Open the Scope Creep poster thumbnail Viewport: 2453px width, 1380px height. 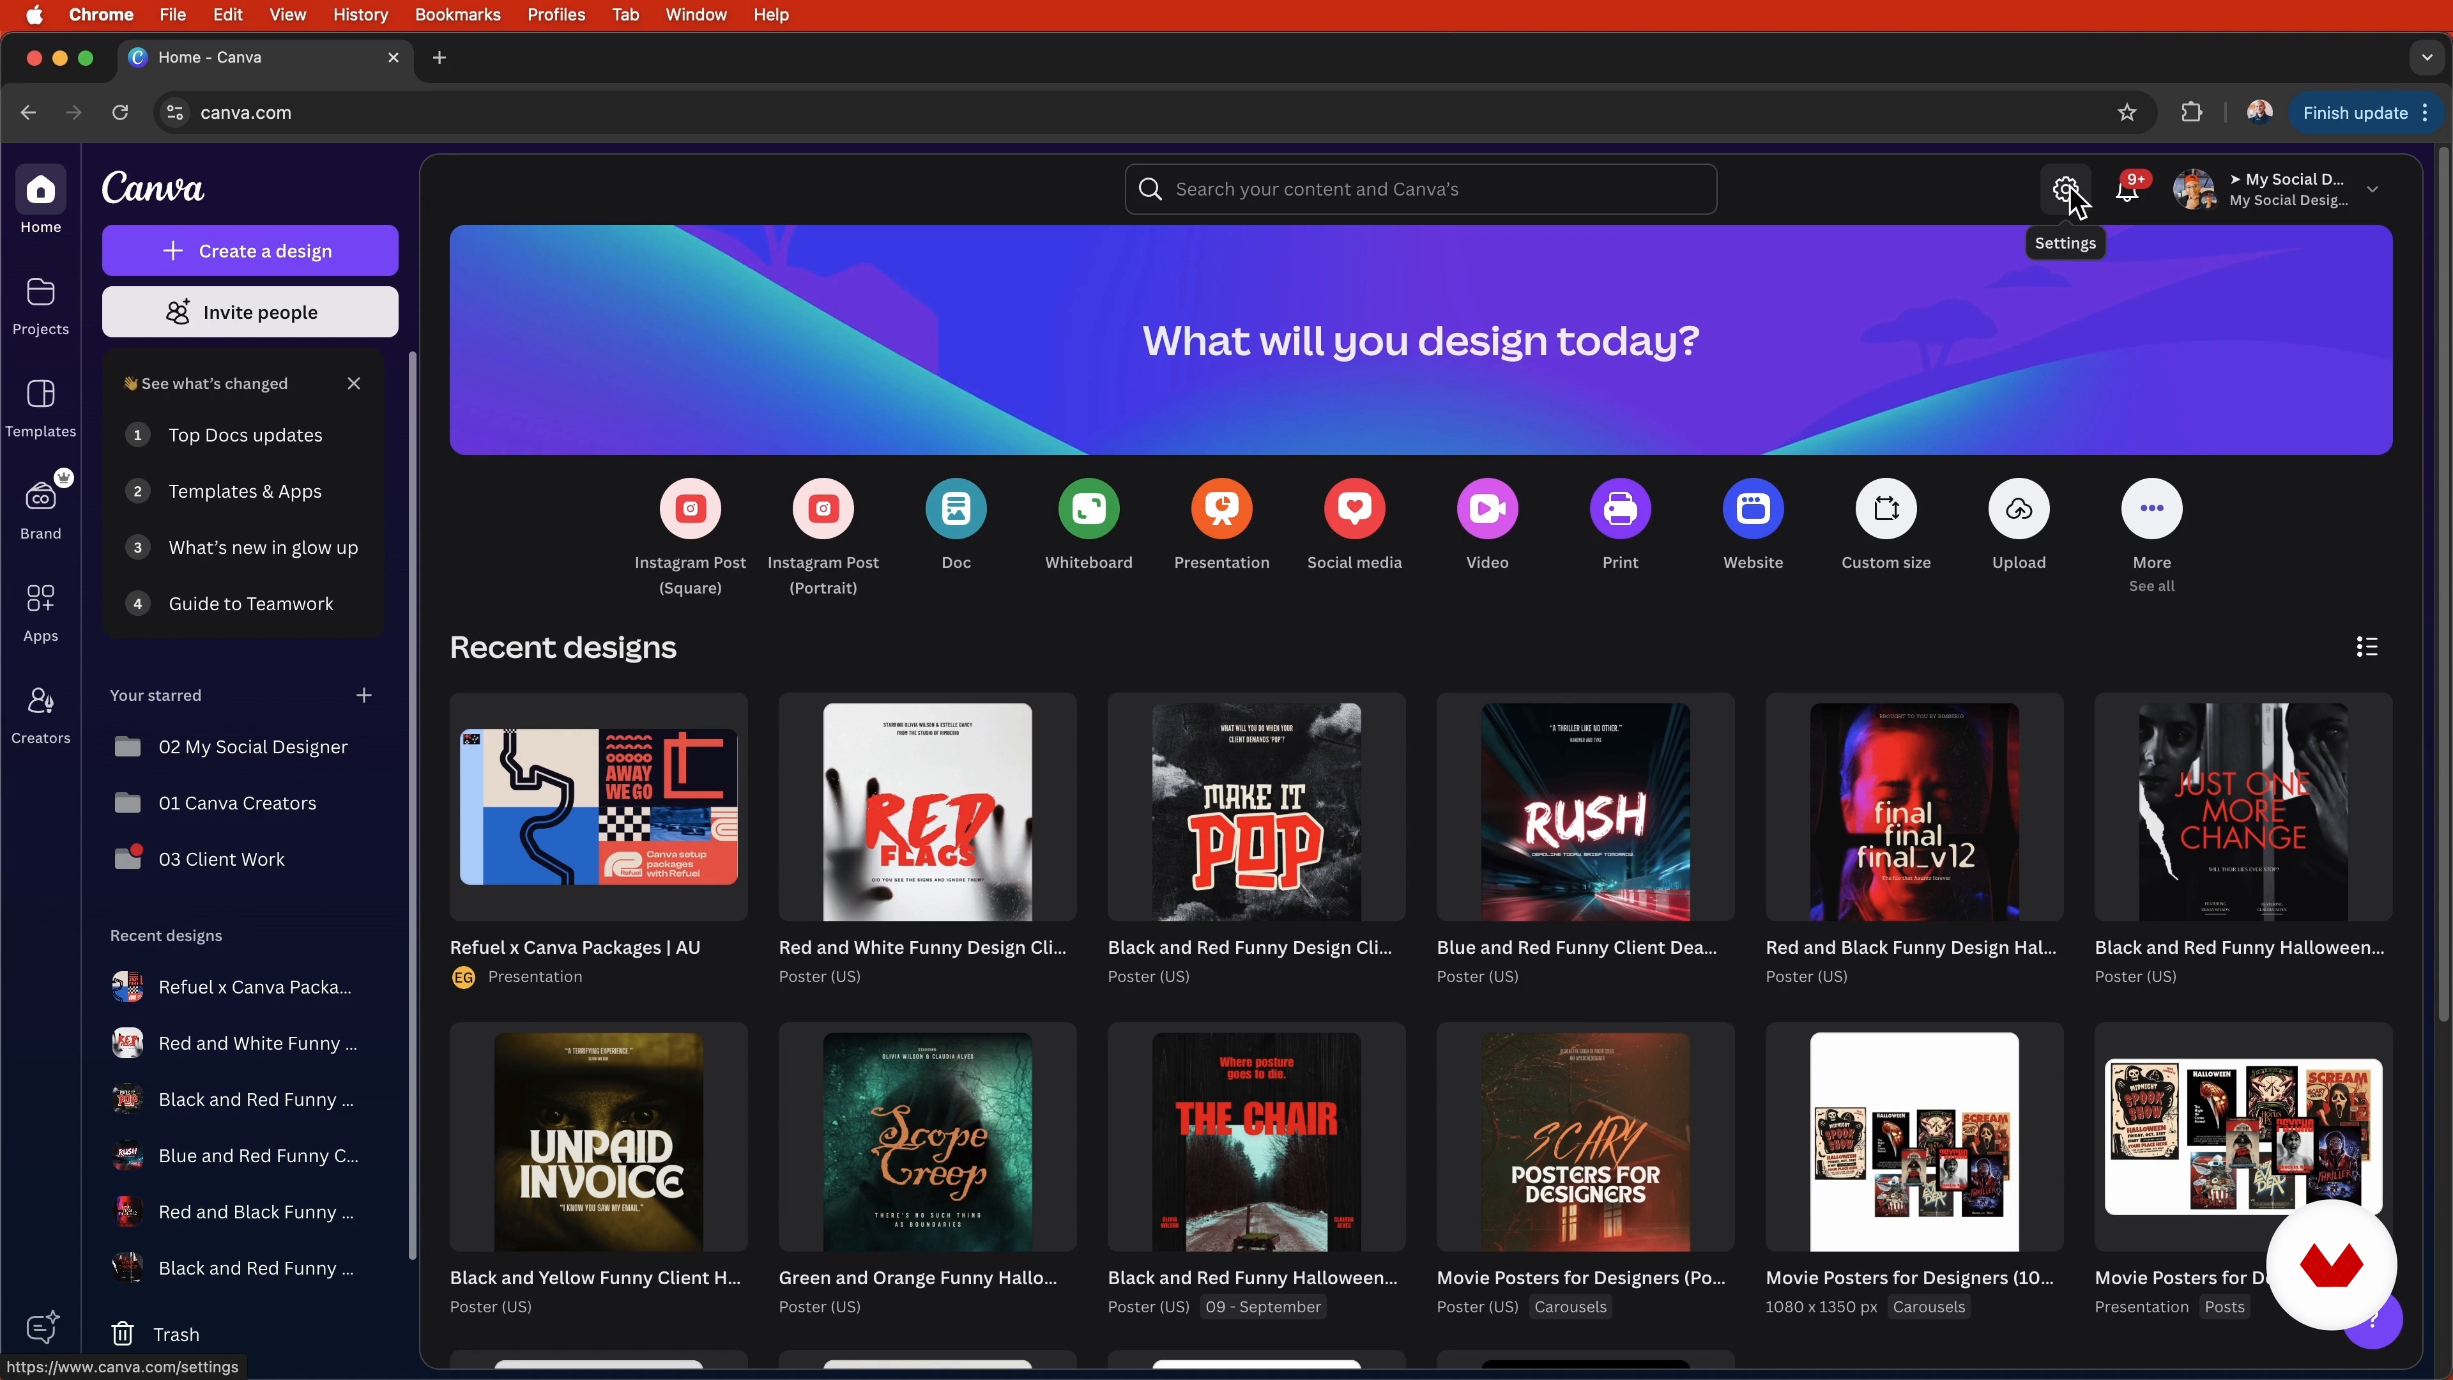click(x=928, y=1137)
